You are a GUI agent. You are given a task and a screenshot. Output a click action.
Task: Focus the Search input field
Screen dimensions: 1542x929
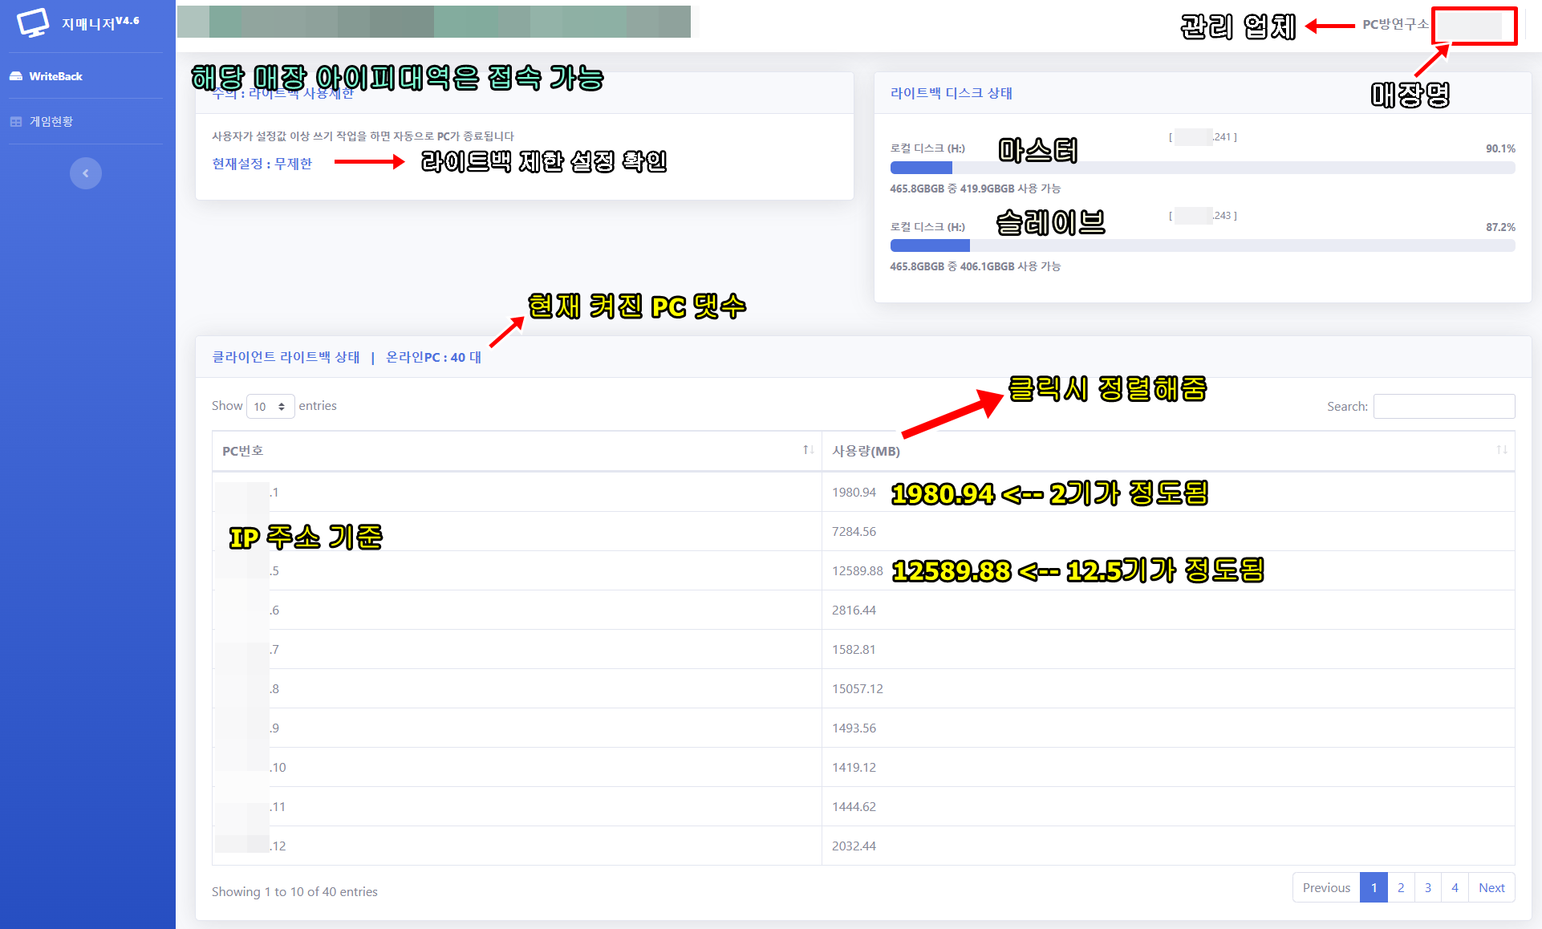click(1443, 407)
